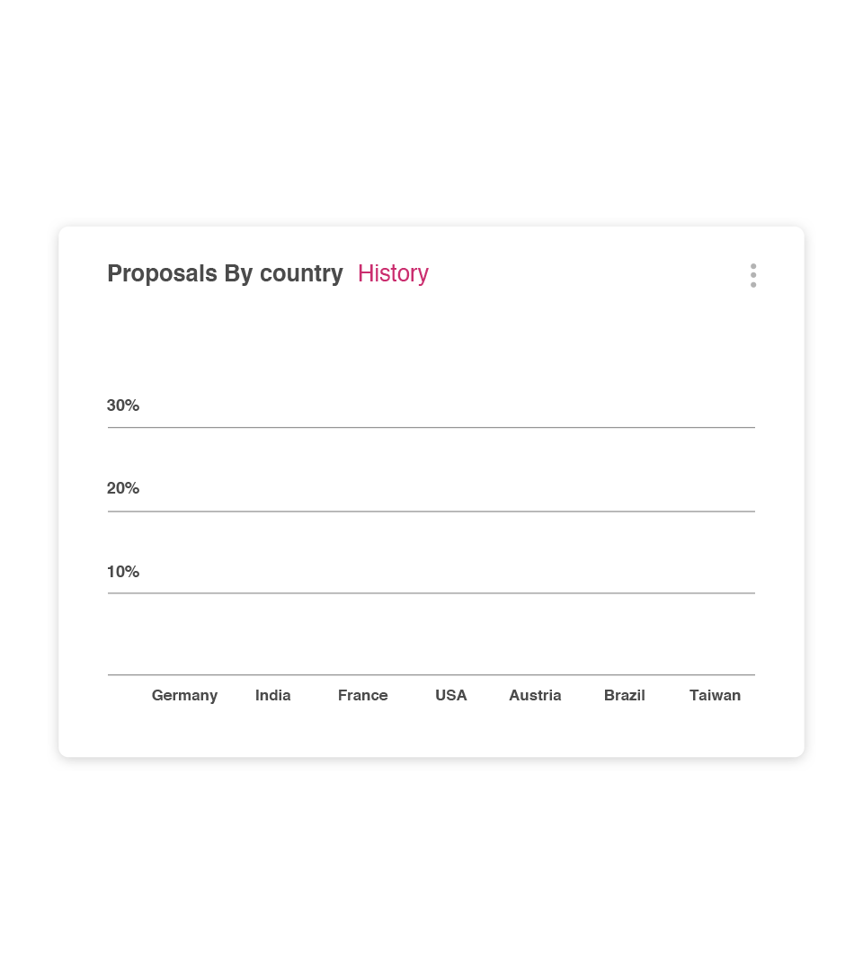Click the Proposals By country title
The height and width of the screenshot is (971, 863).
(225, 273)
